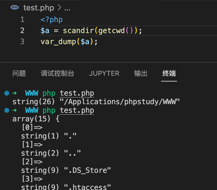Click the <?php opening tag
The width and height of the screenshot is (217, 190).
[x=52, y=20]
